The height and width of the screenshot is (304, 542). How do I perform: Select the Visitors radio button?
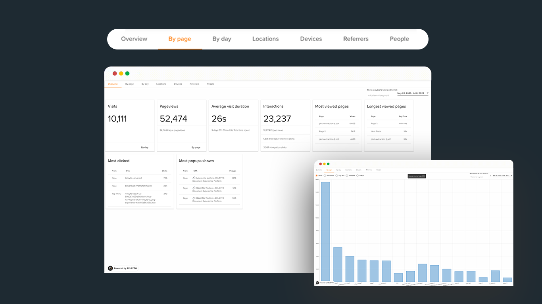coord(357,175)
